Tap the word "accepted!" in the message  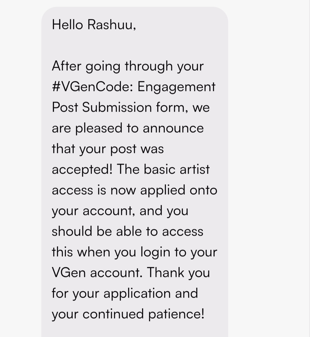(82, 170)
